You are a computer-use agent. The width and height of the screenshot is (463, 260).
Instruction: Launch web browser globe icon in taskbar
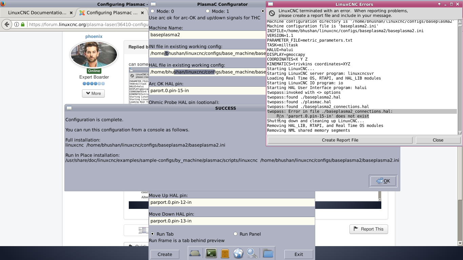click(x=238, y=253)
